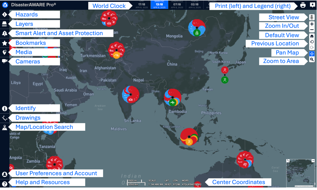Select the UTC 17:18 clock
This screenshot has height=190, width=317.
click(141, 5)
